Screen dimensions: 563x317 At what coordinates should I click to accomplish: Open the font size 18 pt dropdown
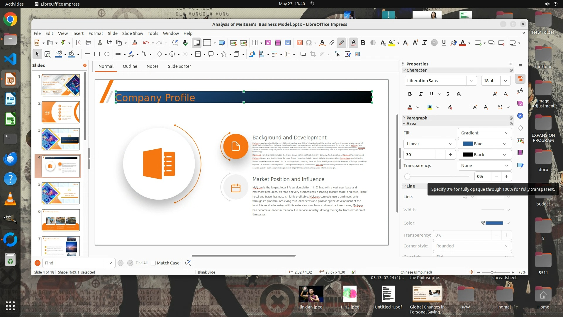505,81
